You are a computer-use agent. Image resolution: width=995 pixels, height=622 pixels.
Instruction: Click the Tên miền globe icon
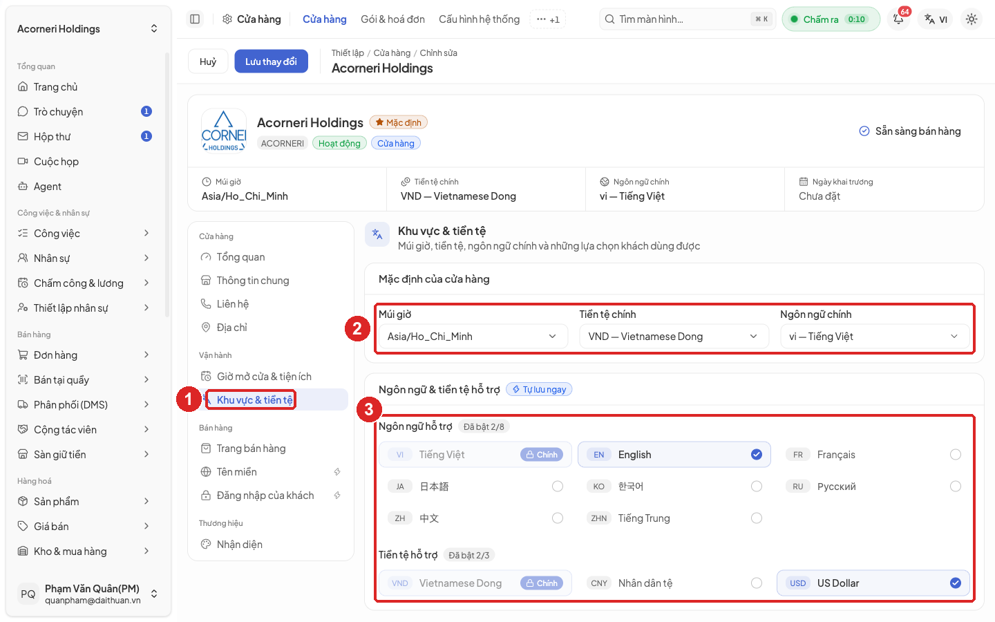coord(206,472)
